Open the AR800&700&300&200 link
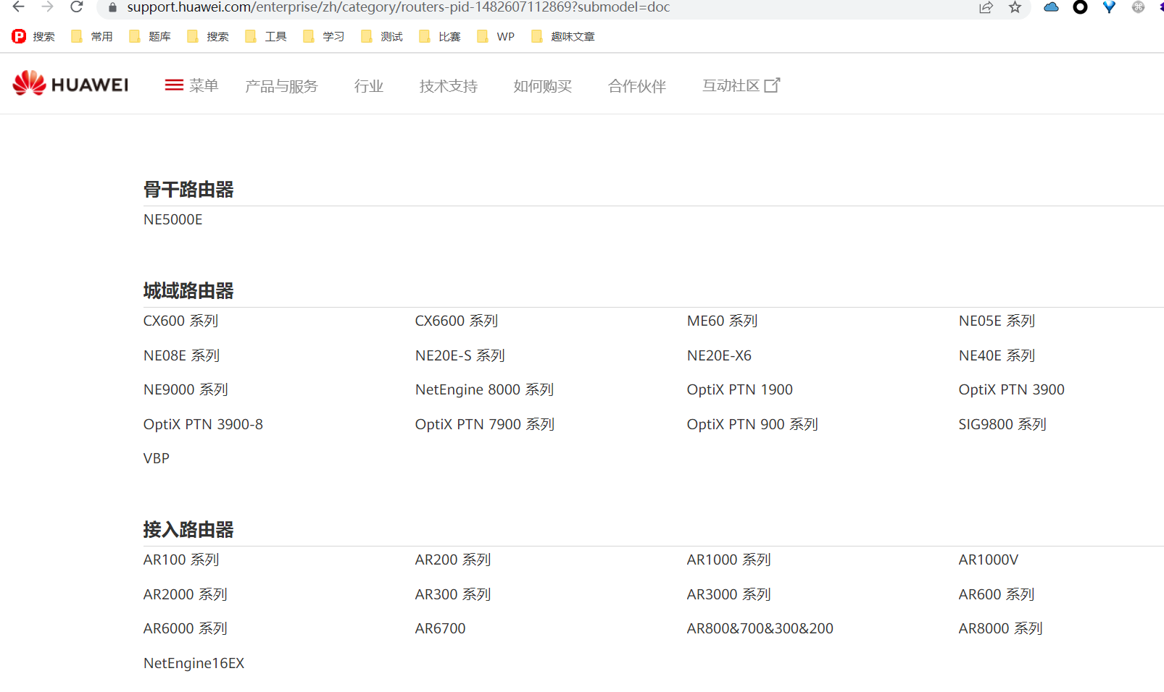Viewport: 1164px width, 692px height. (760, 628)
